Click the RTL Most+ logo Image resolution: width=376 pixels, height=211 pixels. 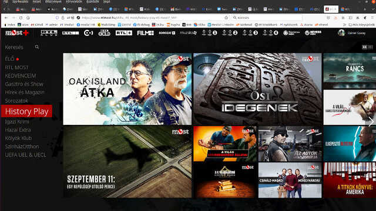tap(17, 33)
